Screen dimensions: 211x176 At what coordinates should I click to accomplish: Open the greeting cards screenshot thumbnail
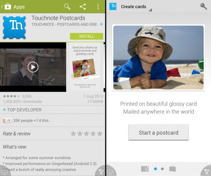[x=85, y=67]
